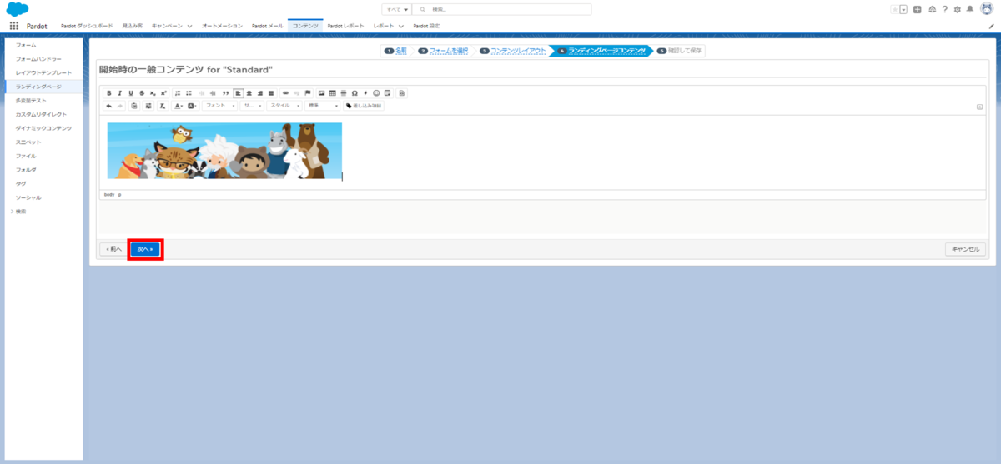Viewport: 1001px width, 464px height.
Task: Insert a bulleted list
Action: [189, 93]
